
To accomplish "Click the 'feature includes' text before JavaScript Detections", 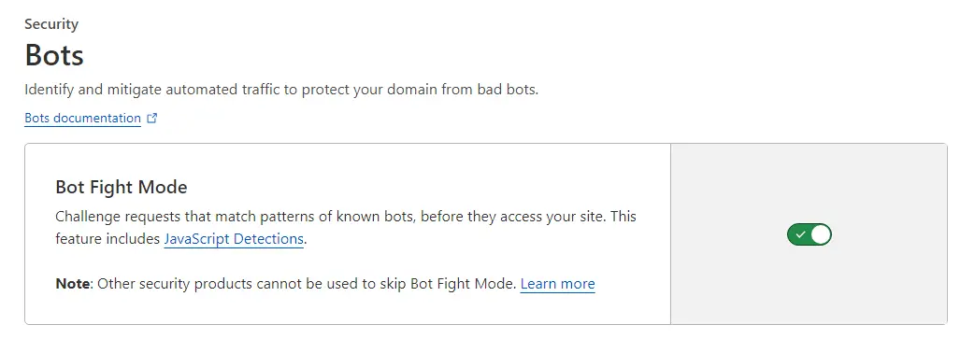I will tap(107, 239).
